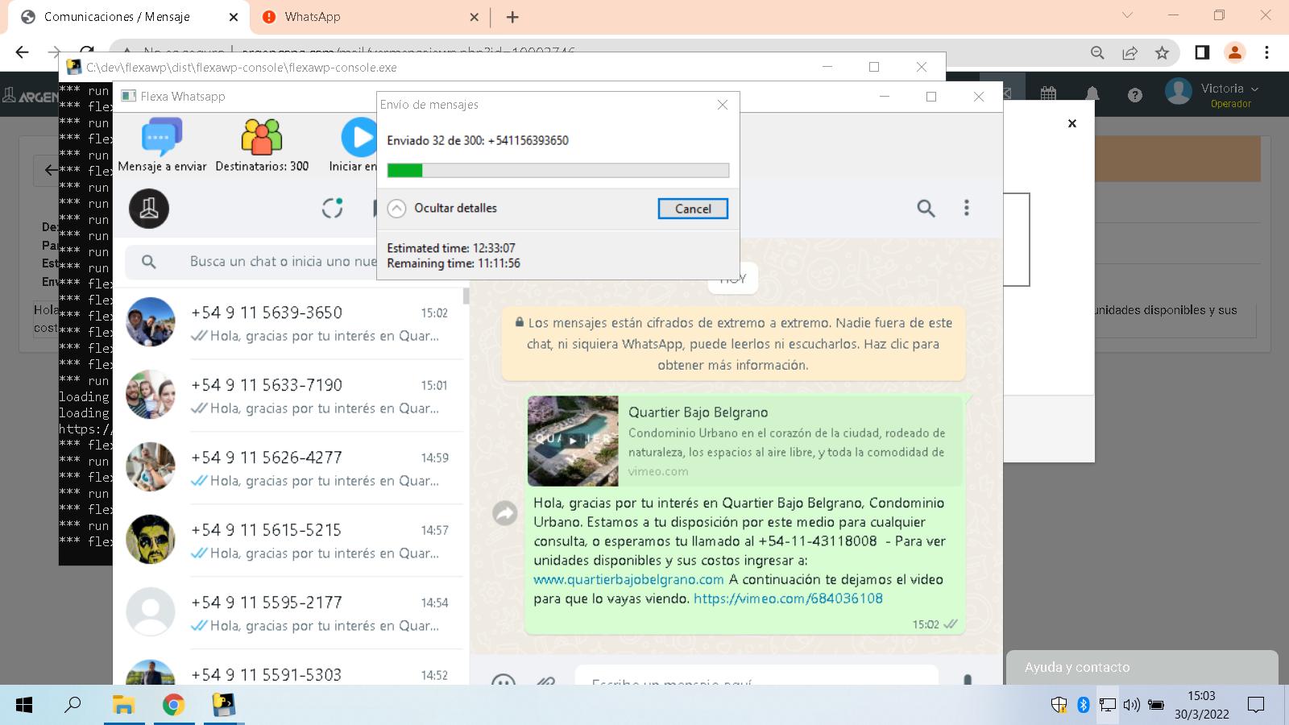This screenshot has width=1289, height=725.
Task: Open Chrome profile avatar
Action: [x=1234, y=52]
